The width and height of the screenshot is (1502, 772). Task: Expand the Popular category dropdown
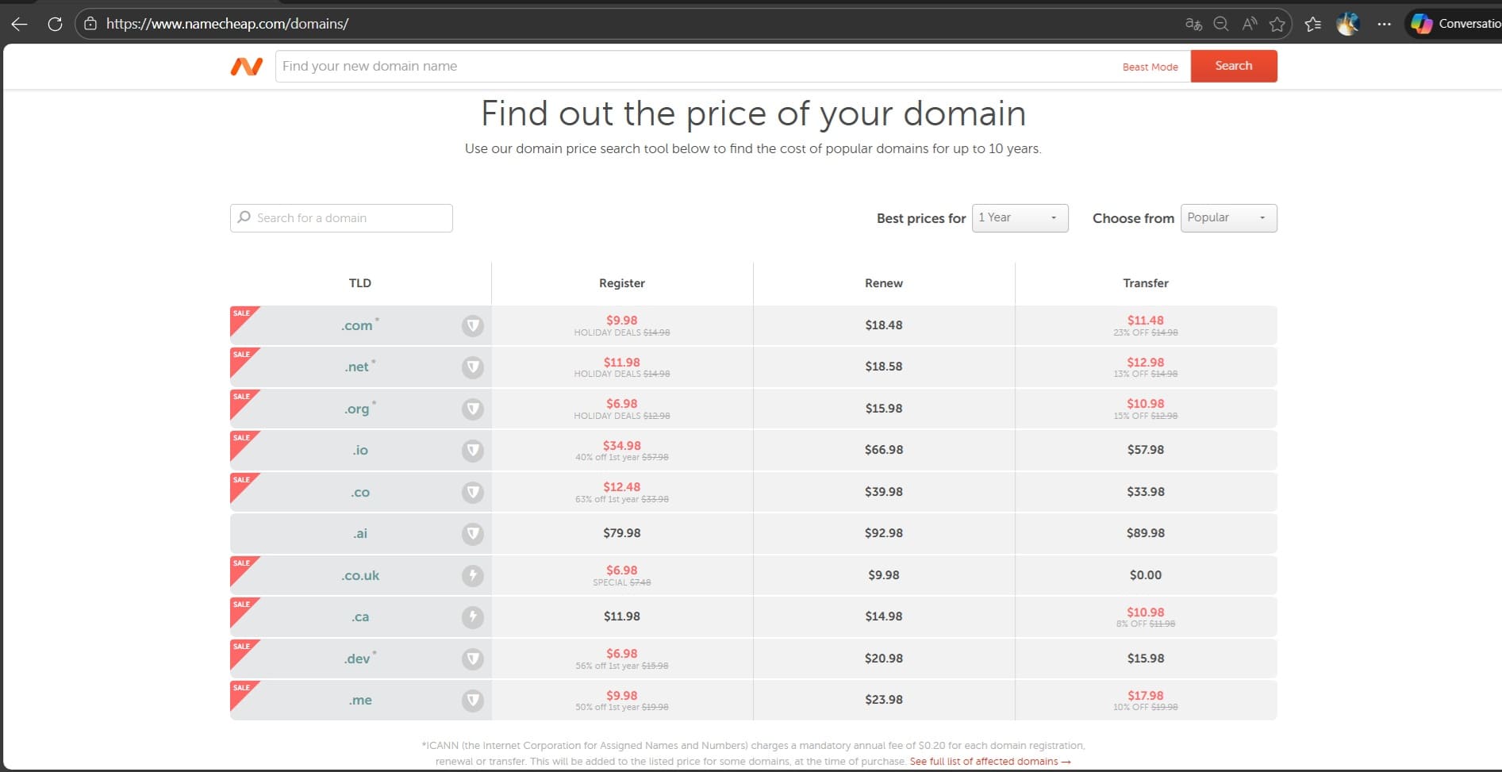point(1228,218)
